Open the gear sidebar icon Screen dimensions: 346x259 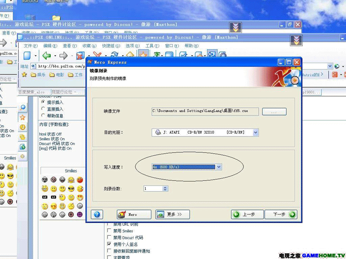pyautogui.click(x=23, y=156)
